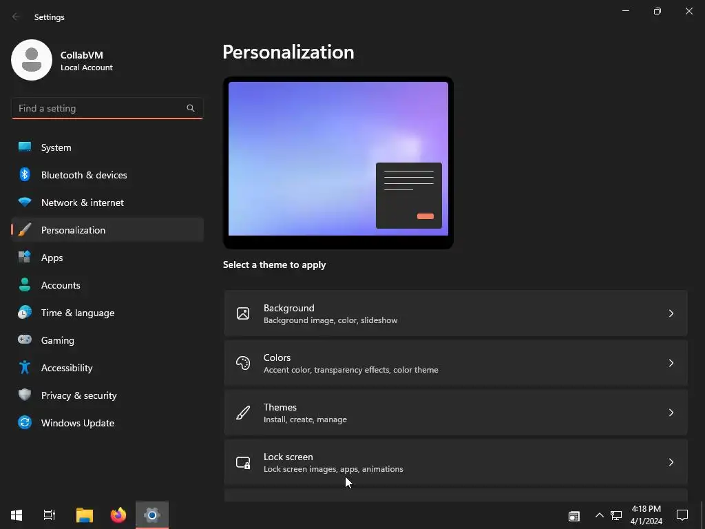The height and width of the screenshot is (529, 705).
Task: Click the Personalization paintbrush icon
Action: pyautogui.click(x=25, y=230)
